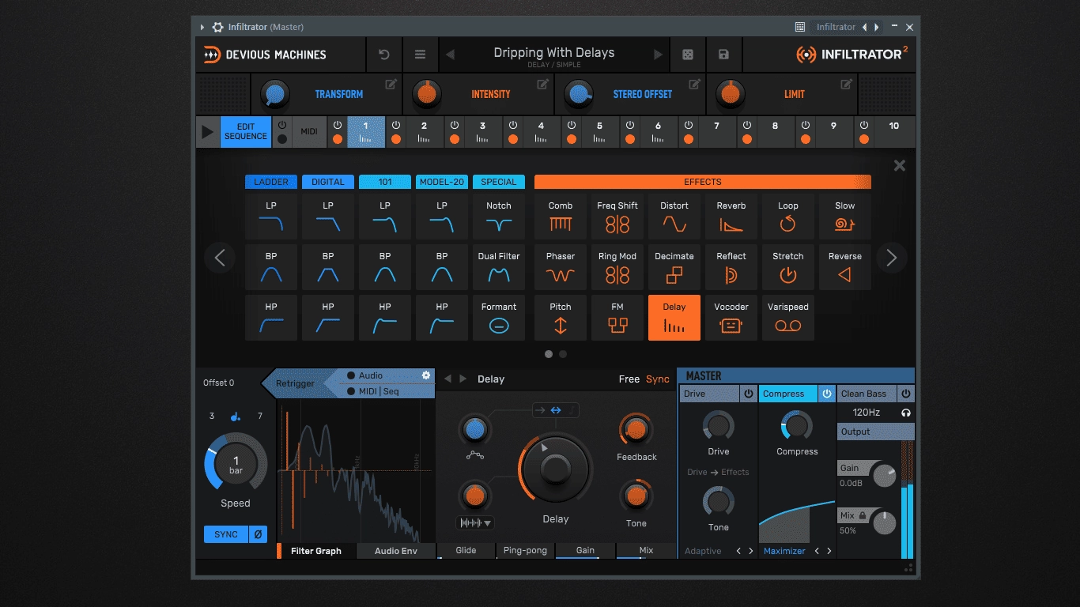Open the Ping-pong tab
The height and width of the screenshot is (607, 1080).
coord(525,550)
